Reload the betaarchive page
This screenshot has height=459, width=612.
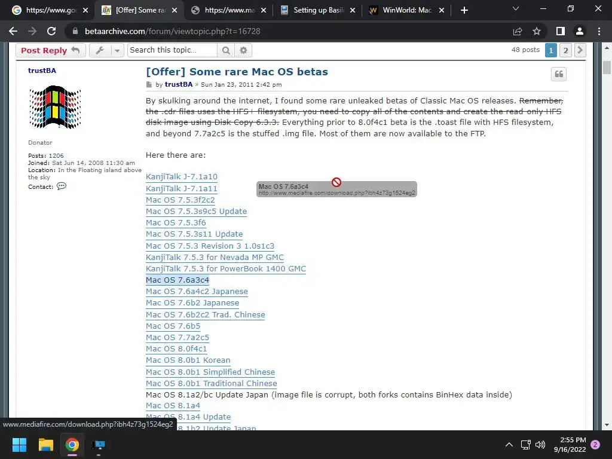[x=51, y=31]
